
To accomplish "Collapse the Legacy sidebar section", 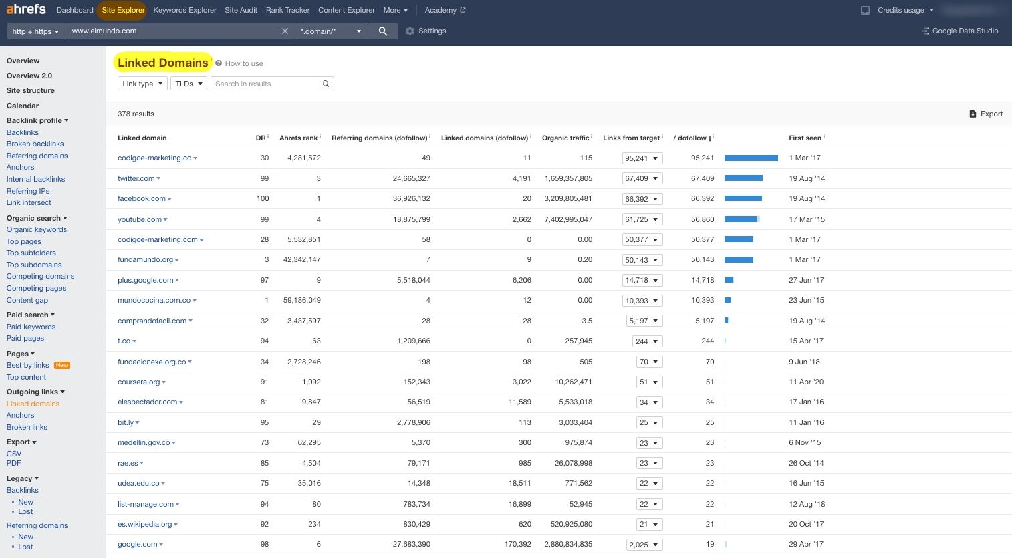I will click(x=23, y=478).
